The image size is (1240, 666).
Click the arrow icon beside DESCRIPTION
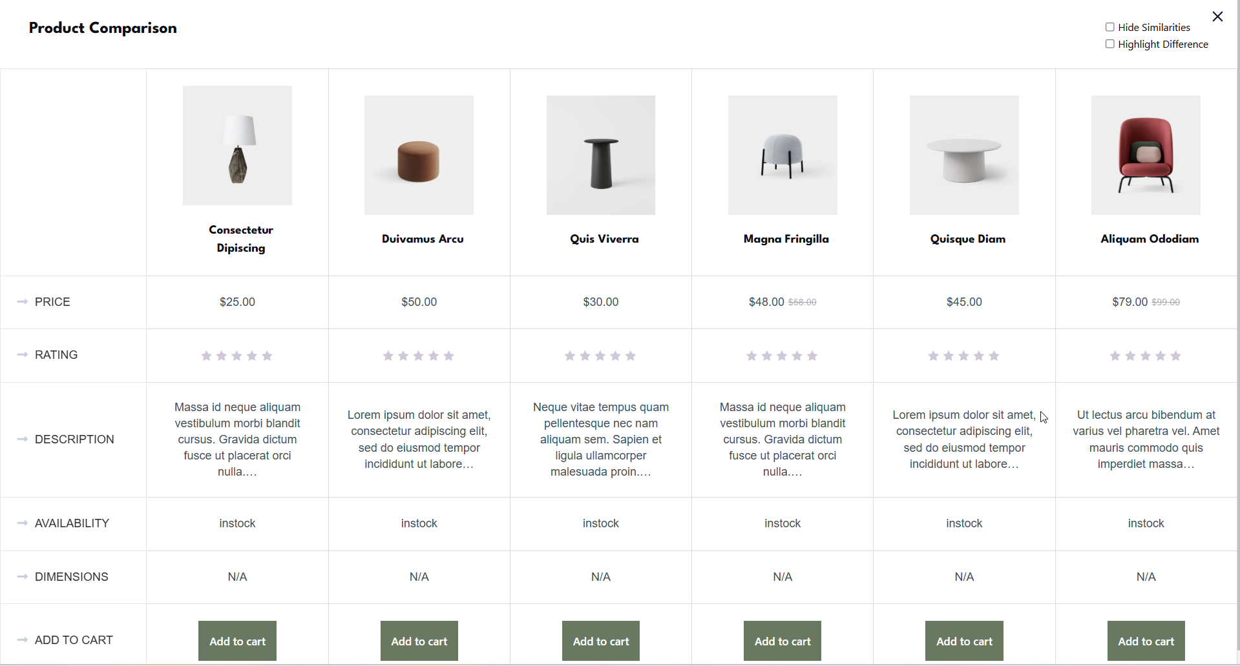pos(23,439)
